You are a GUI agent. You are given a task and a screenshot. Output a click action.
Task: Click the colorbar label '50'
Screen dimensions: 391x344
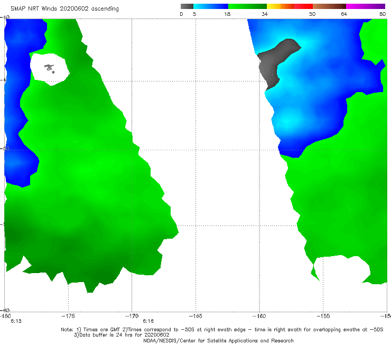point(312,14)
